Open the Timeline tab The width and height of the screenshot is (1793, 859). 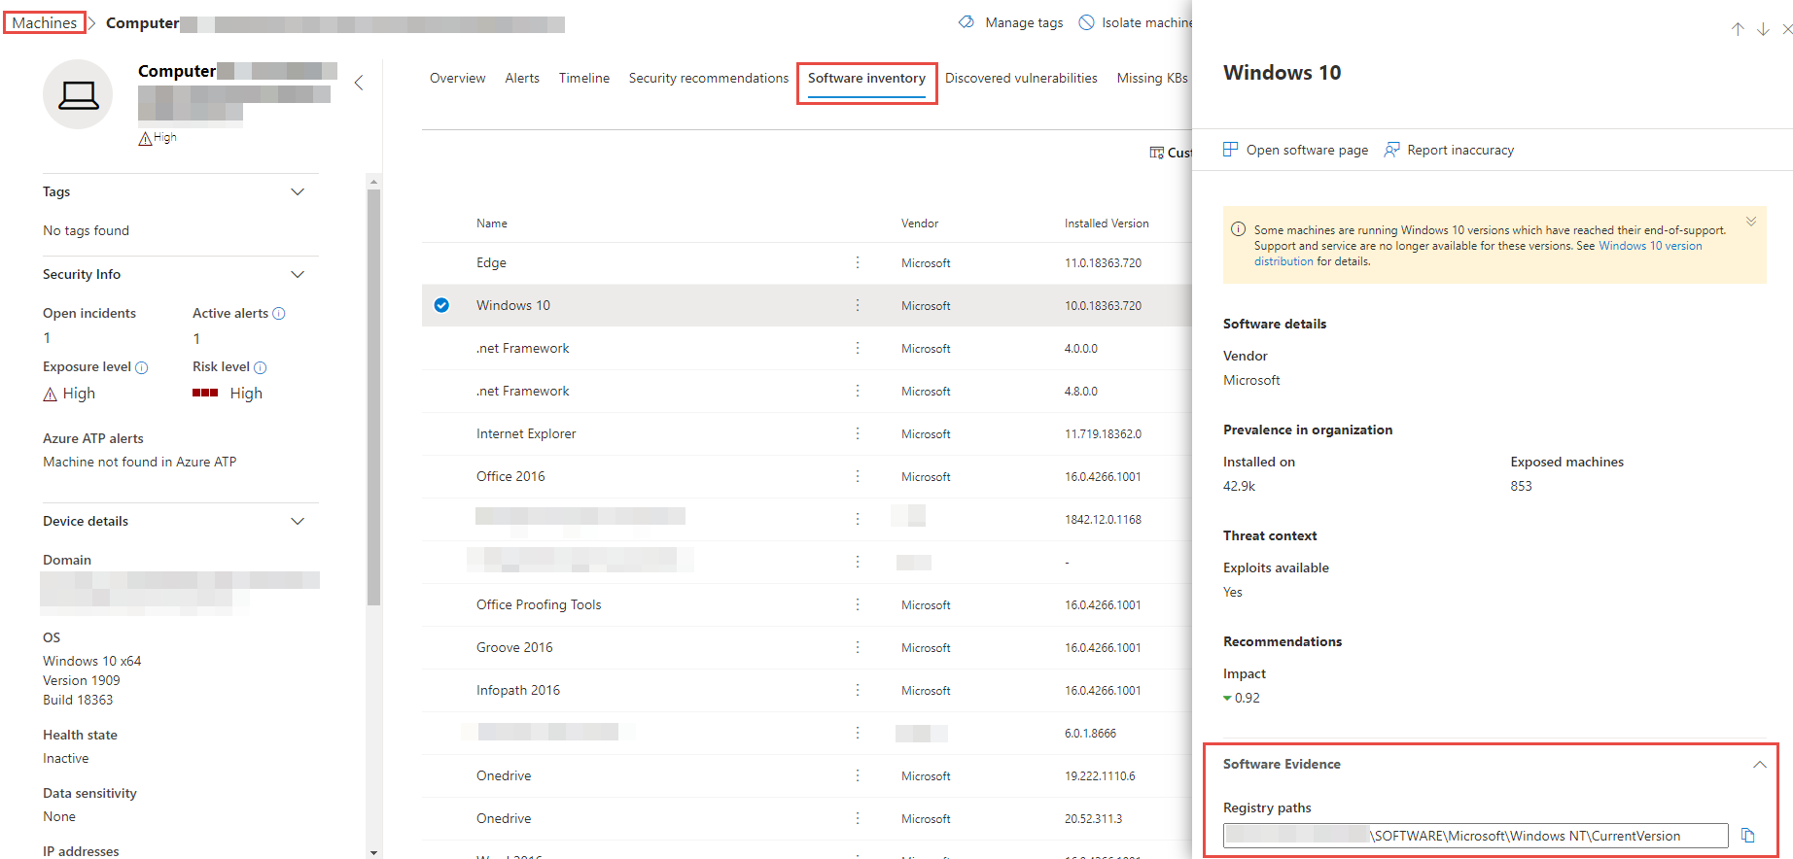[583, 78]
